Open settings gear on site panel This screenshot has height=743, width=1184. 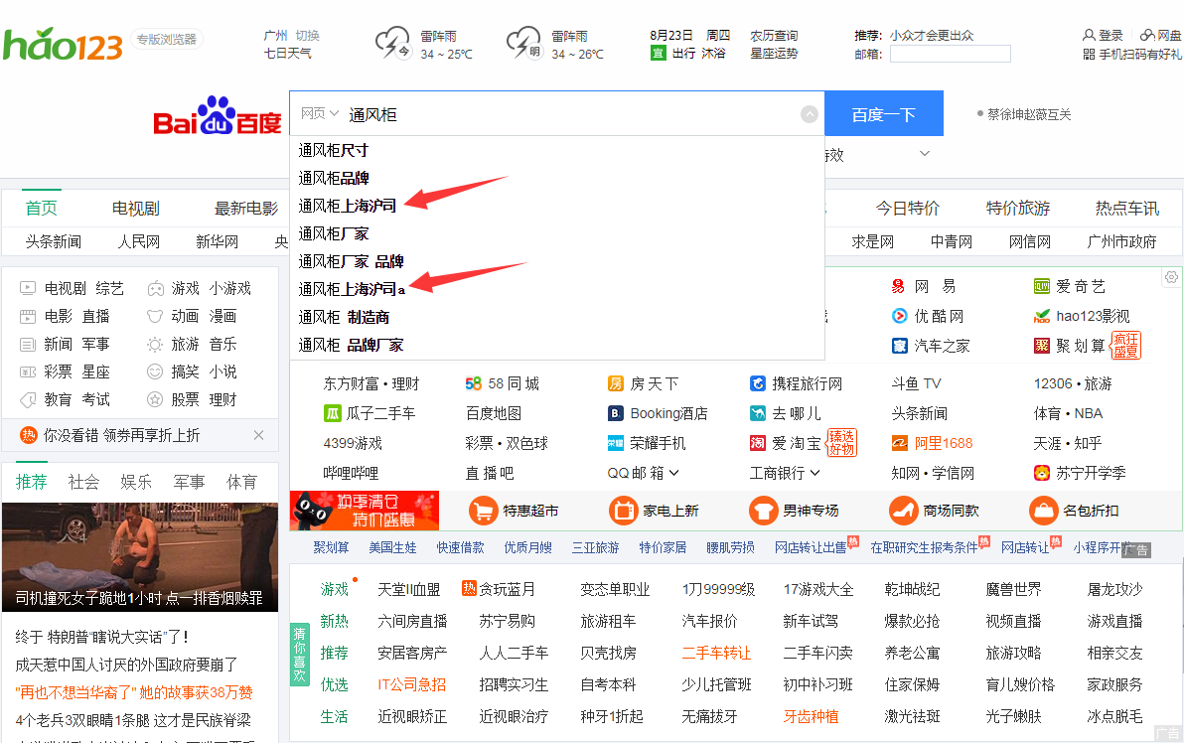[1171, 277]
